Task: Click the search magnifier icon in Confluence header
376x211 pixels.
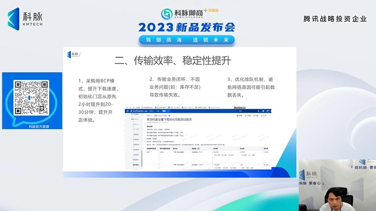Action: [258, 111]
